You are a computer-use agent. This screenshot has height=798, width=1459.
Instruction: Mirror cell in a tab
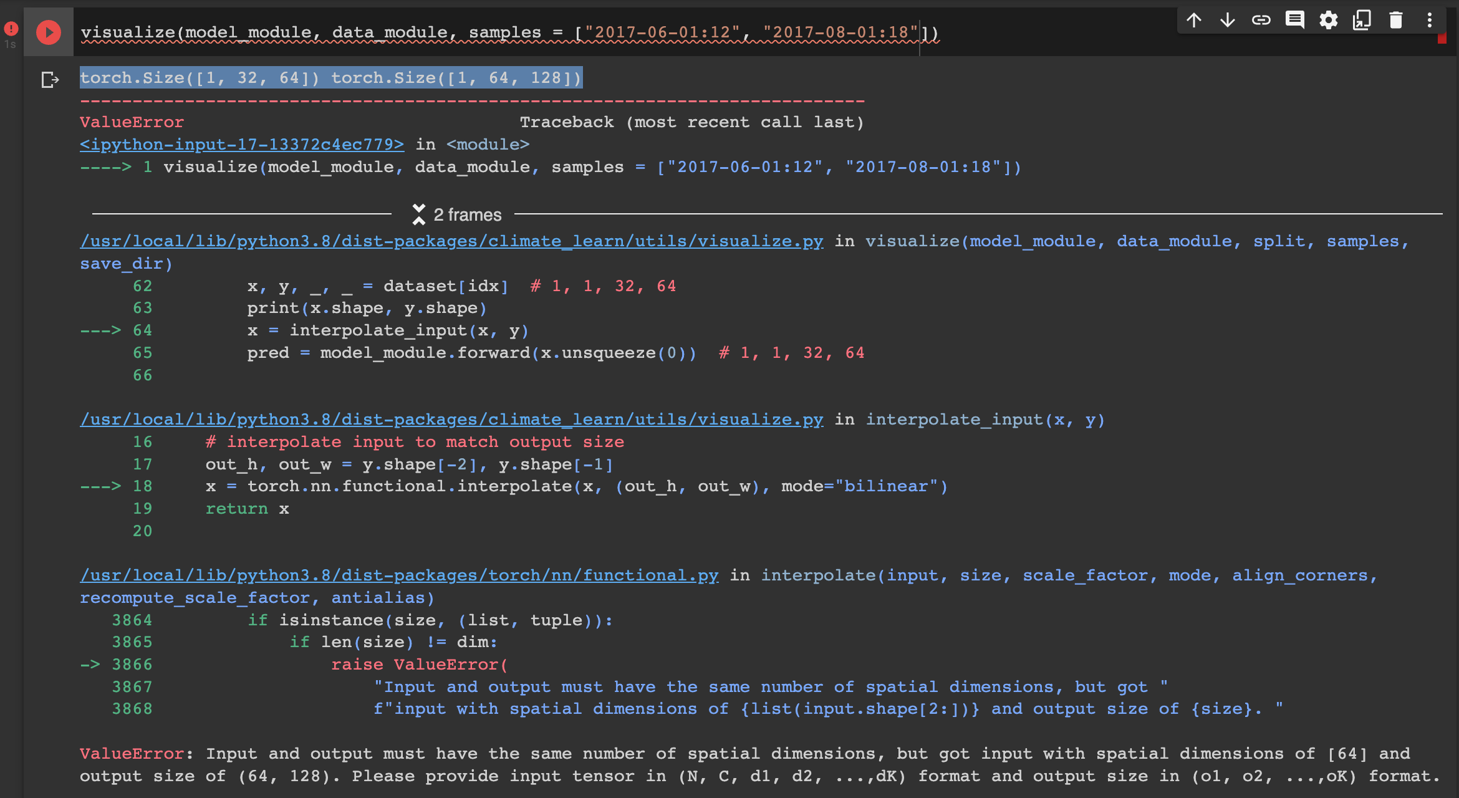tap(1362, 21)
